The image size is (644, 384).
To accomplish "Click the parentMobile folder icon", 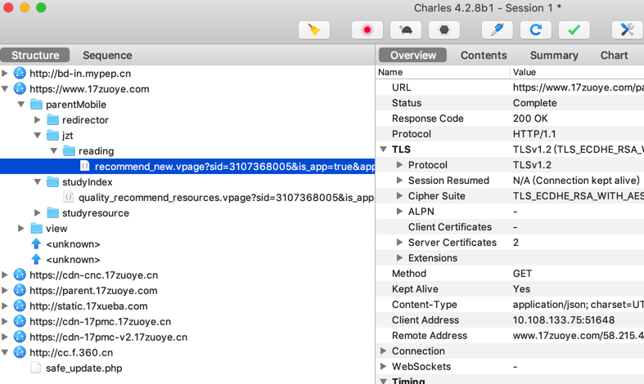I will point(36,105).
